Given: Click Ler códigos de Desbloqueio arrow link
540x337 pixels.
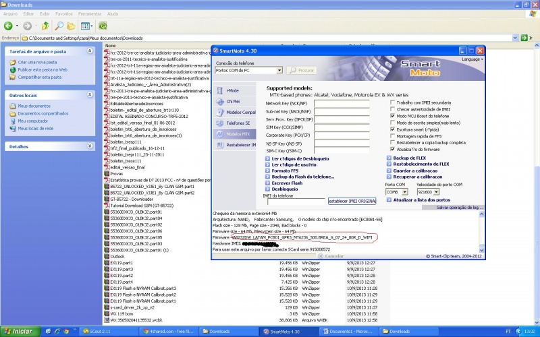Looking at the screenshot, I should click(267, 158).
